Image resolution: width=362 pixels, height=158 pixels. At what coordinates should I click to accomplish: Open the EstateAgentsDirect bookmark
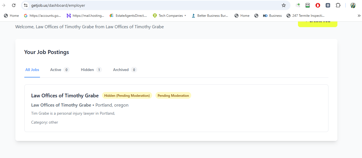pos(128,16)
